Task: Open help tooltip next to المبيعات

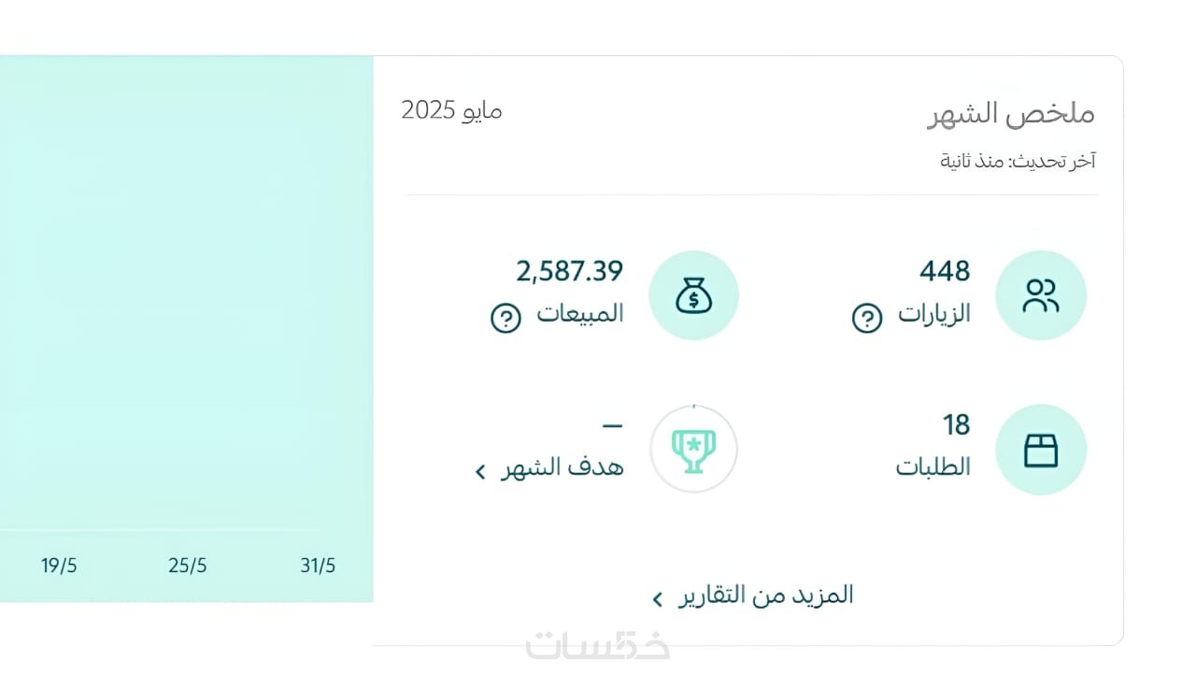Action: [x=505, y=319]
